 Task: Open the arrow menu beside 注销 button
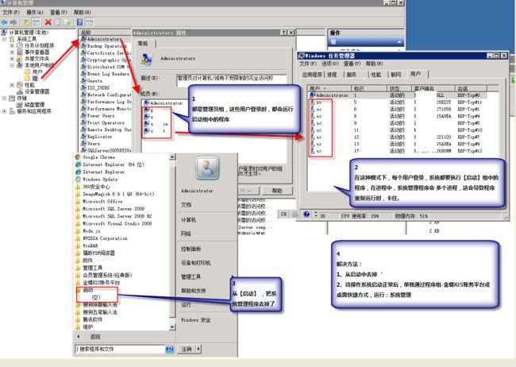tap(198, 349)
